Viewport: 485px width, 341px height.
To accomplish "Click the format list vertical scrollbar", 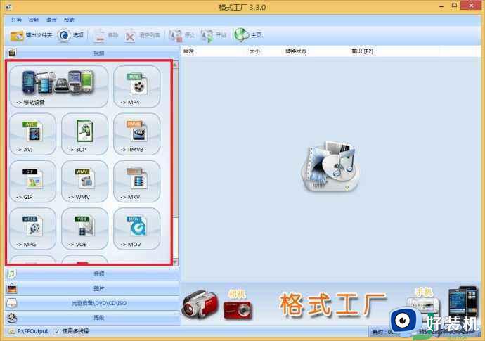I will (175, 162).
